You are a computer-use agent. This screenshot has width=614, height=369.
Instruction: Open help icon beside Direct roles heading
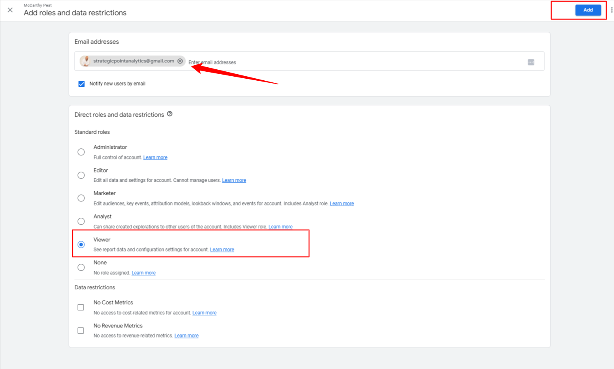170,114
